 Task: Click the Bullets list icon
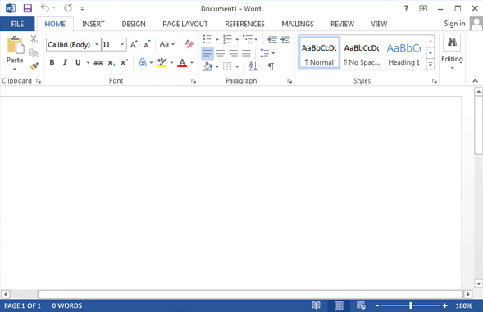[x=207, y=39]
